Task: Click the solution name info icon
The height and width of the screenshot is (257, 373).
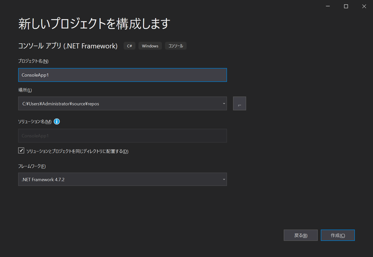Action: pyautogui.click(x=57, y=121)
